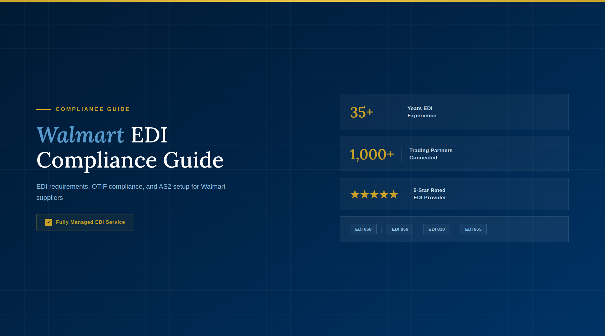
Task: Click the Years EDI Experience label
Action: tap(421, 112)
